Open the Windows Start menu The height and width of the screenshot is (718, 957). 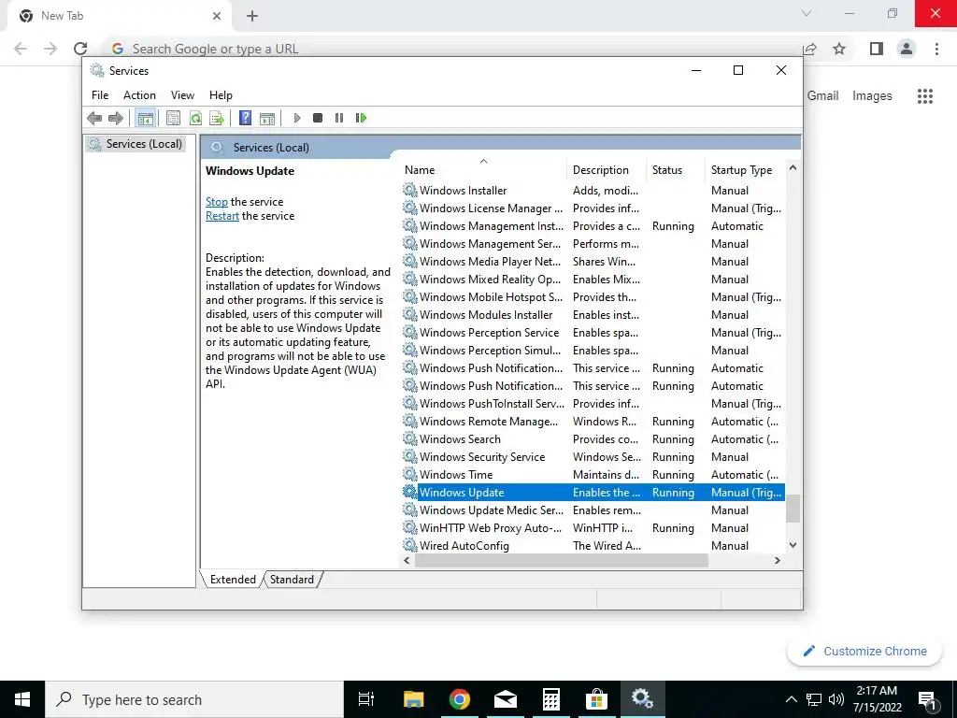click(22, 699)
